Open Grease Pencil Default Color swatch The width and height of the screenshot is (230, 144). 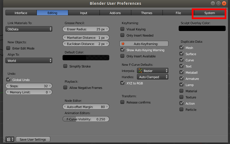click(x=86, y=58)
